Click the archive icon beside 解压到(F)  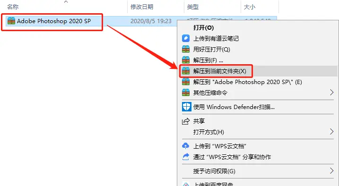tap(186, 60)
